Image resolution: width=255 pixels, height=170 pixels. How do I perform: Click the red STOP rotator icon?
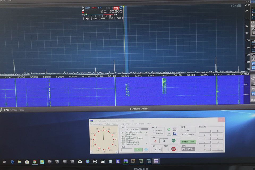click(x=173, y=149)
